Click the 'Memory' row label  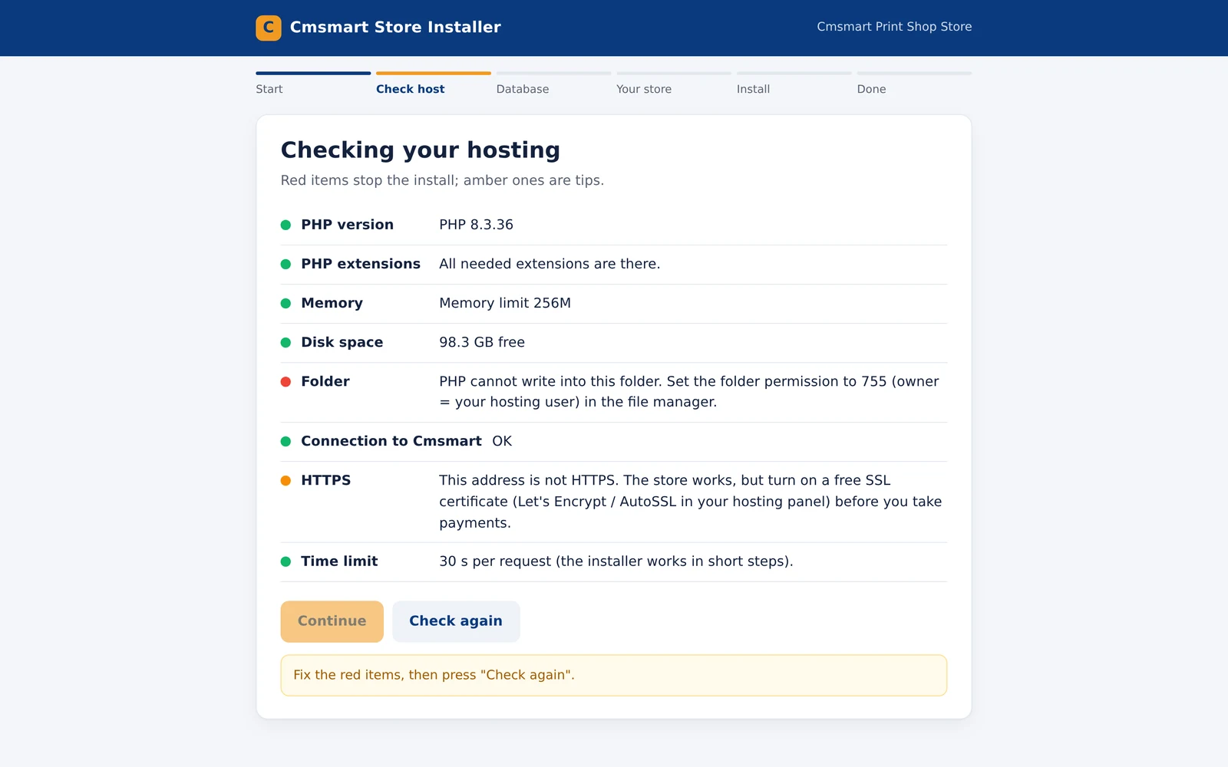tap(332, 303)
